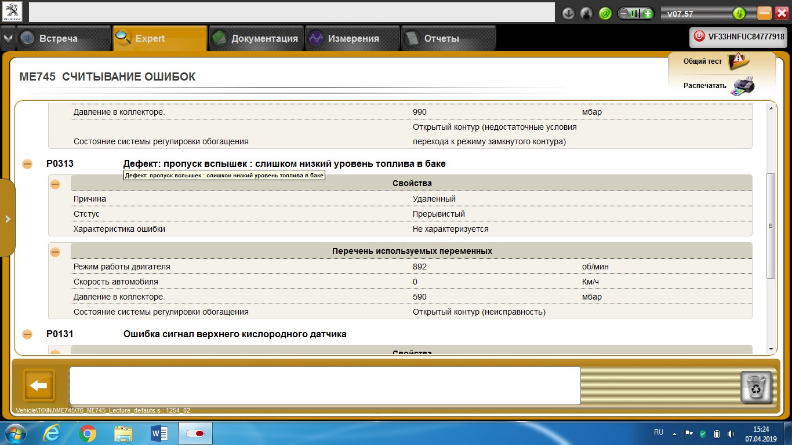Click the green @ online icon
Screen dimensions: 792x445
point(605,13)
